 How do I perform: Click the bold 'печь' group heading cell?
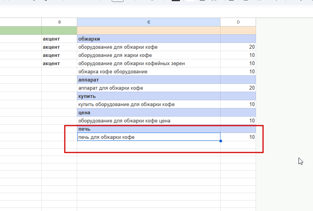tap(149, 129)
